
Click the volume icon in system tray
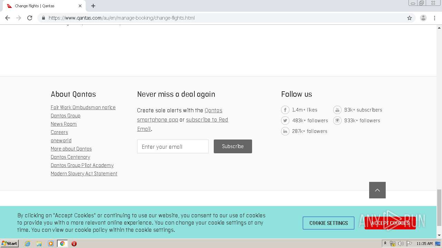point(401,244)
